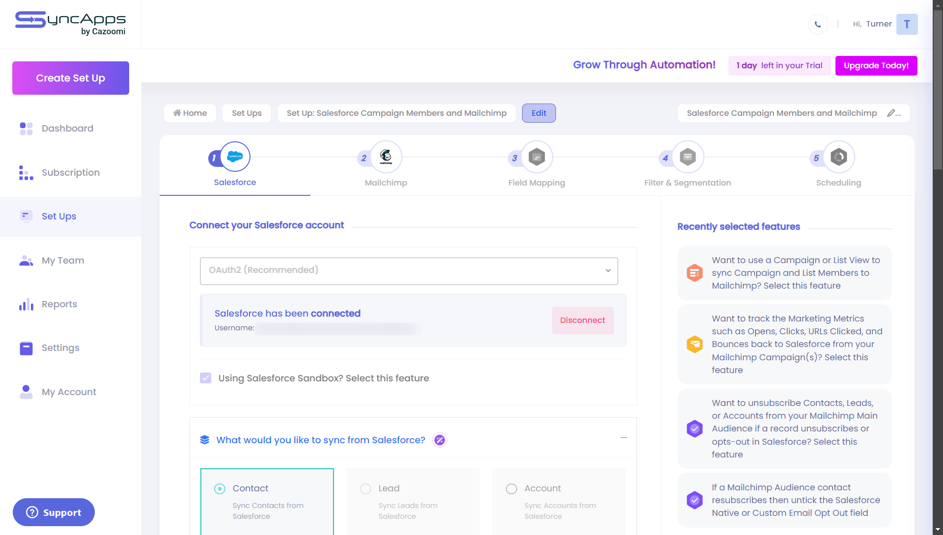Screen dimensions: 943x535
Task: Collapse the sync from Salesforce section
Action: point(624,437)
